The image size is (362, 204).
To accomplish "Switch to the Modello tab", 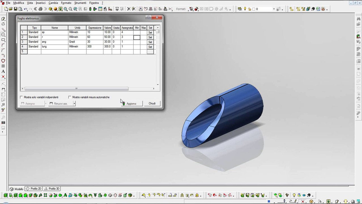I will pyautogui.click(x=17, y=189).
